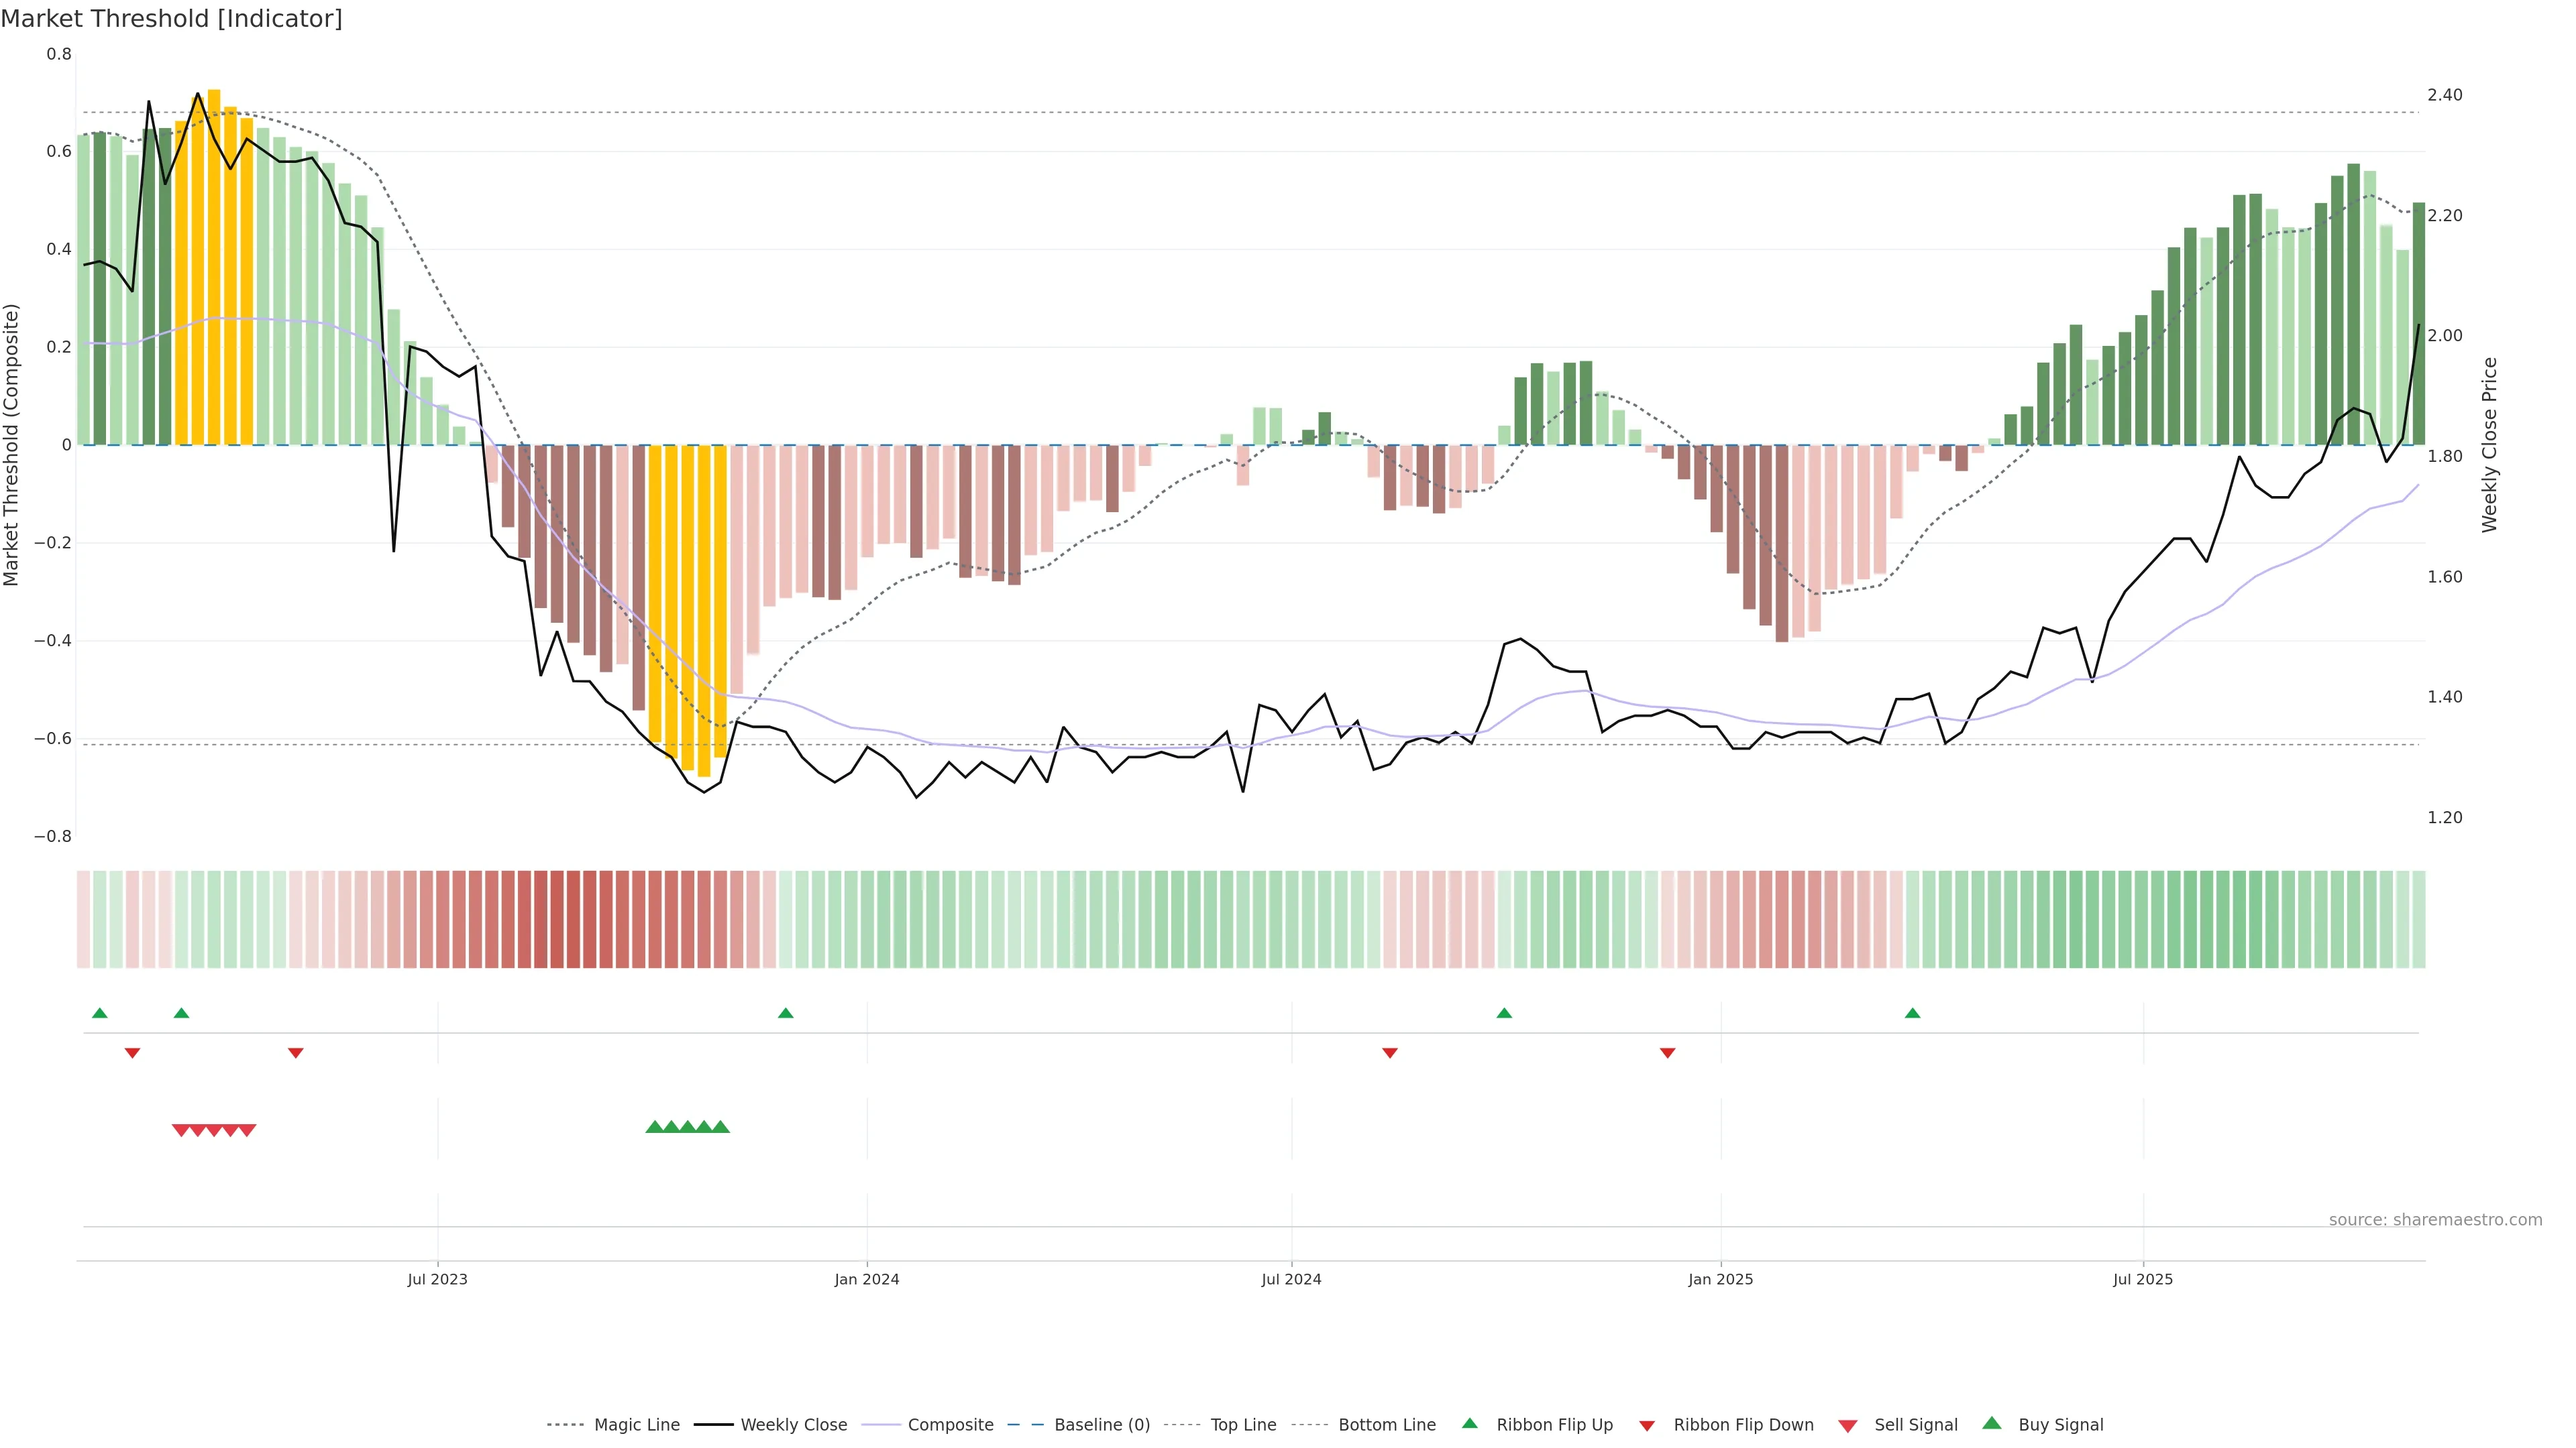Click source: sharemaestro.com text
The width and height of the screenshot is (2576, 1448).
[2435, 1219]
